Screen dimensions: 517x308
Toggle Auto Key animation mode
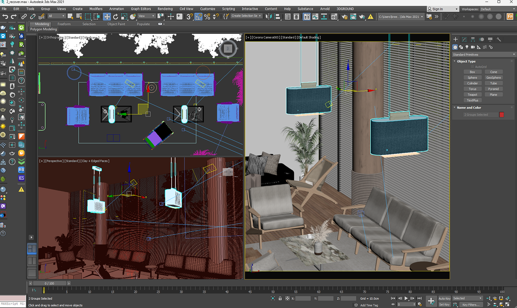tap(444, 298)
